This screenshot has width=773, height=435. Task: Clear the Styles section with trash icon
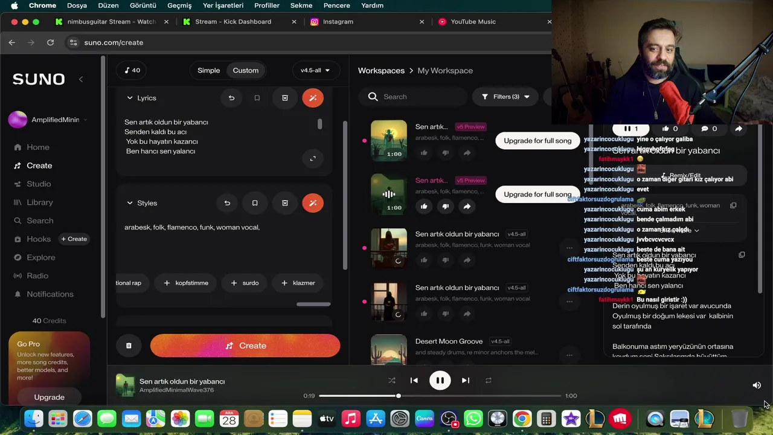pyautogui.click(x=285, y=203)
